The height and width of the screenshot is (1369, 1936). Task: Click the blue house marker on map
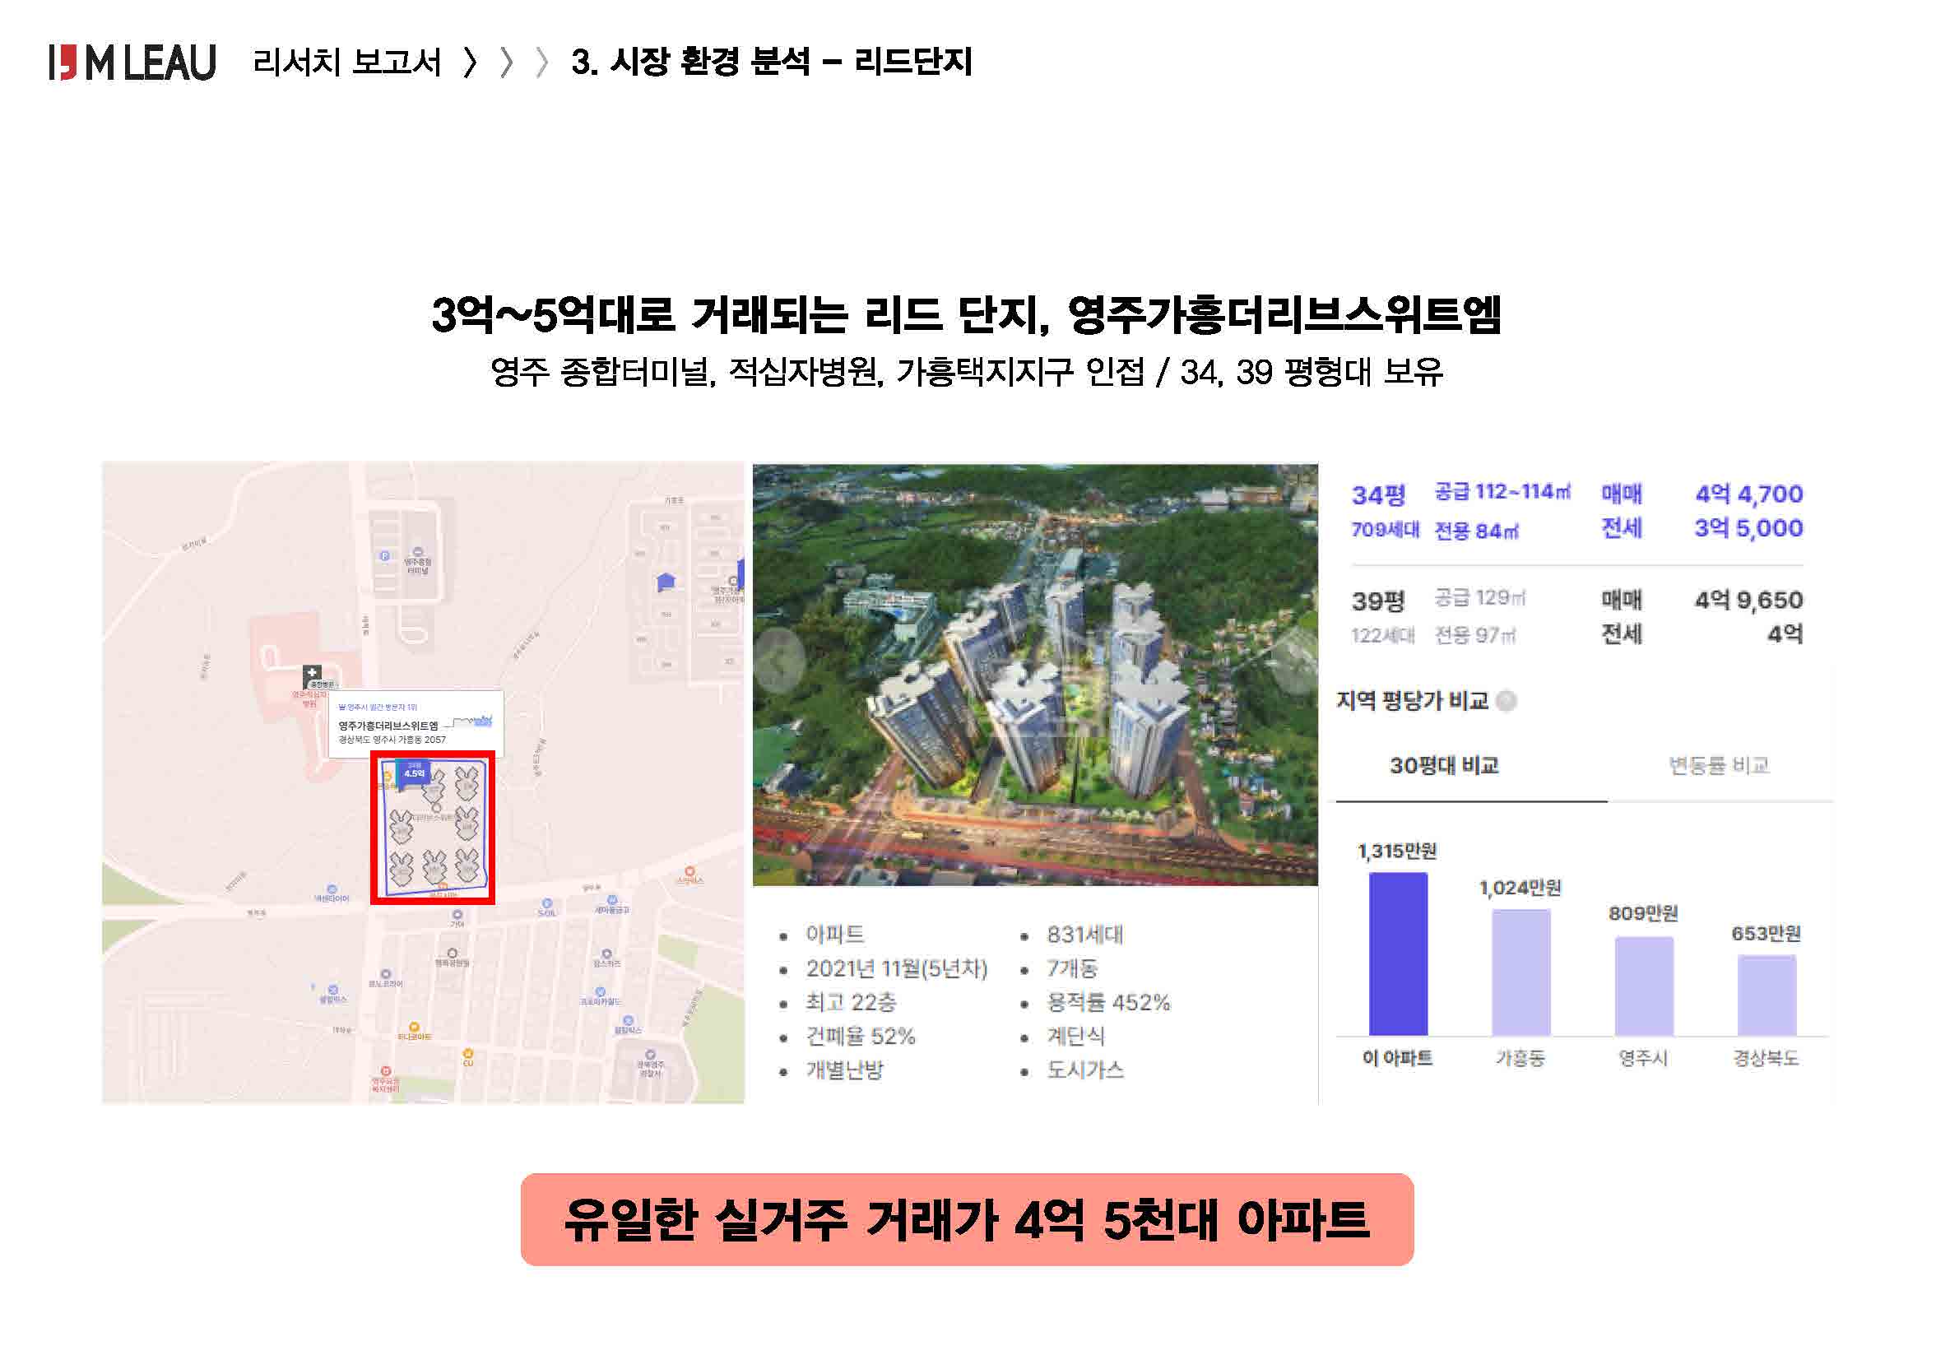[x=666, y=582]
